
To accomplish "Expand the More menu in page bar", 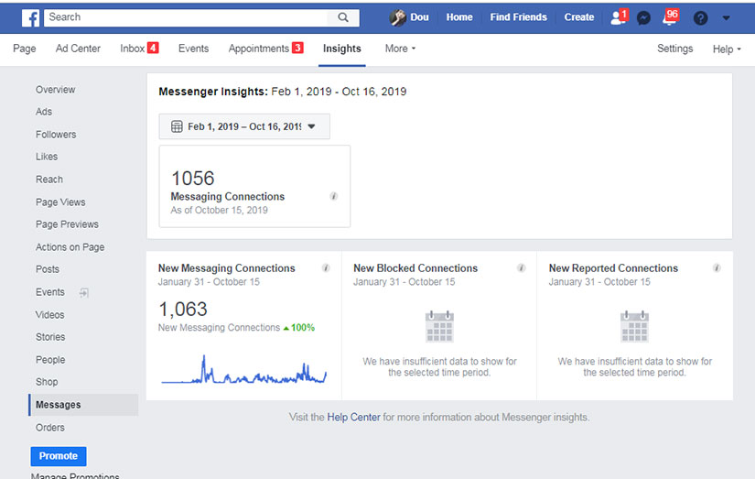I will coord(400,49).
